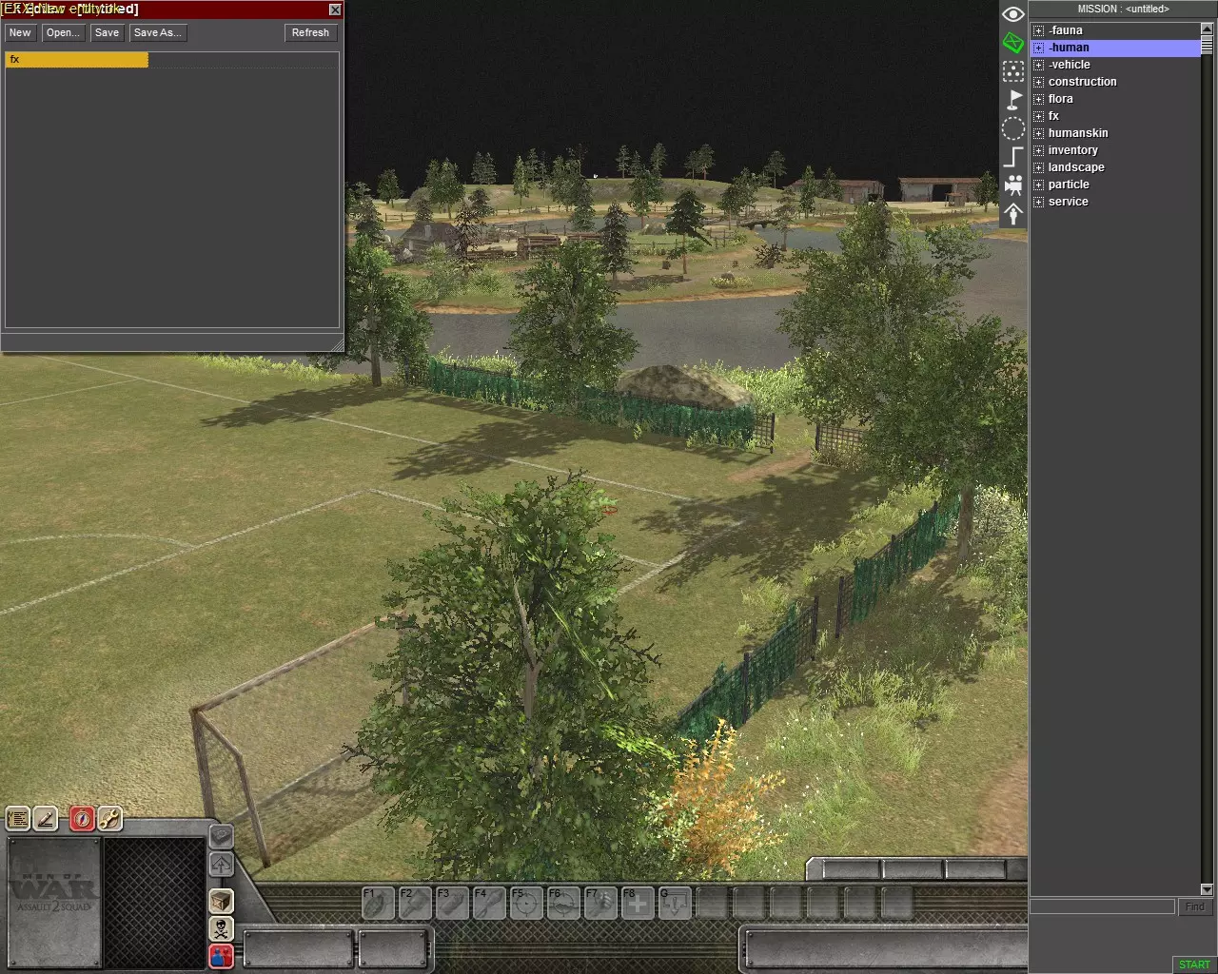The width and height of the screenshot is (1218, 974).
Task: Click New in the FX Editor
Action: click(20, 32)
